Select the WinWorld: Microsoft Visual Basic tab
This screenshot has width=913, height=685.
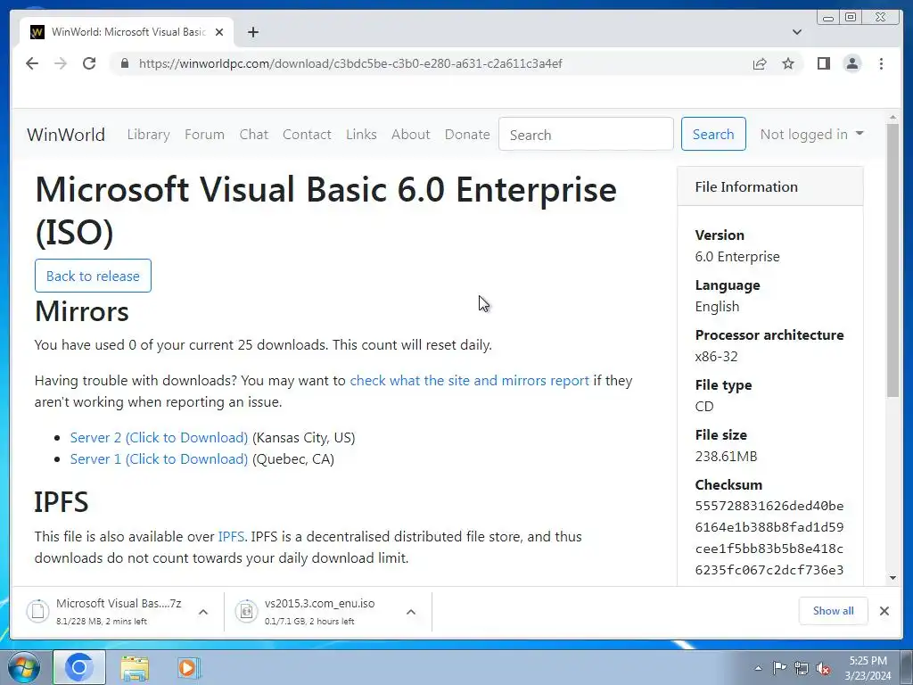[x=127, y=32]
